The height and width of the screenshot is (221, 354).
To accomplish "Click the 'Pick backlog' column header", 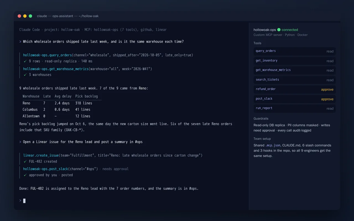I will pos(87,96).
